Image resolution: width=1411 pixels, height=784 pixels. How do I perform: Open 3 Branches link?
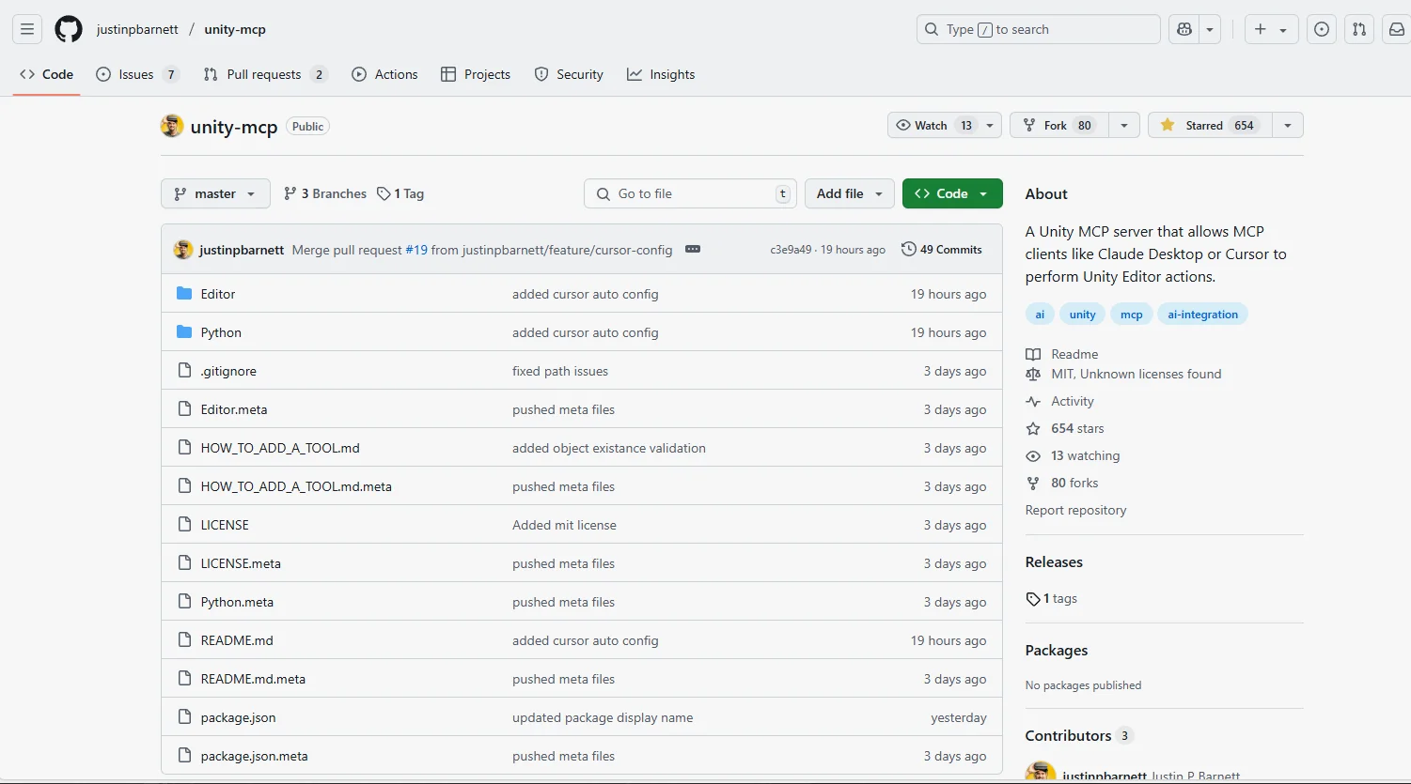point(325,193)
